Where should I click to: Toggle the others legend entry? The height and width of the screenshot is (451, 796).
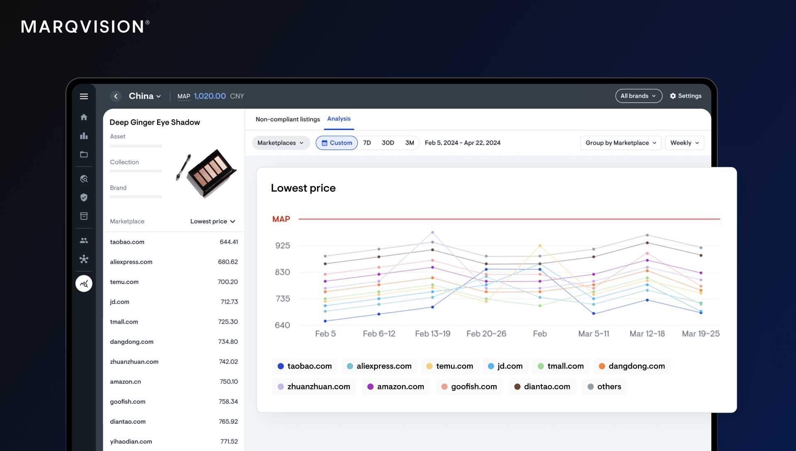pyautogui.click(x=604, y=386)
